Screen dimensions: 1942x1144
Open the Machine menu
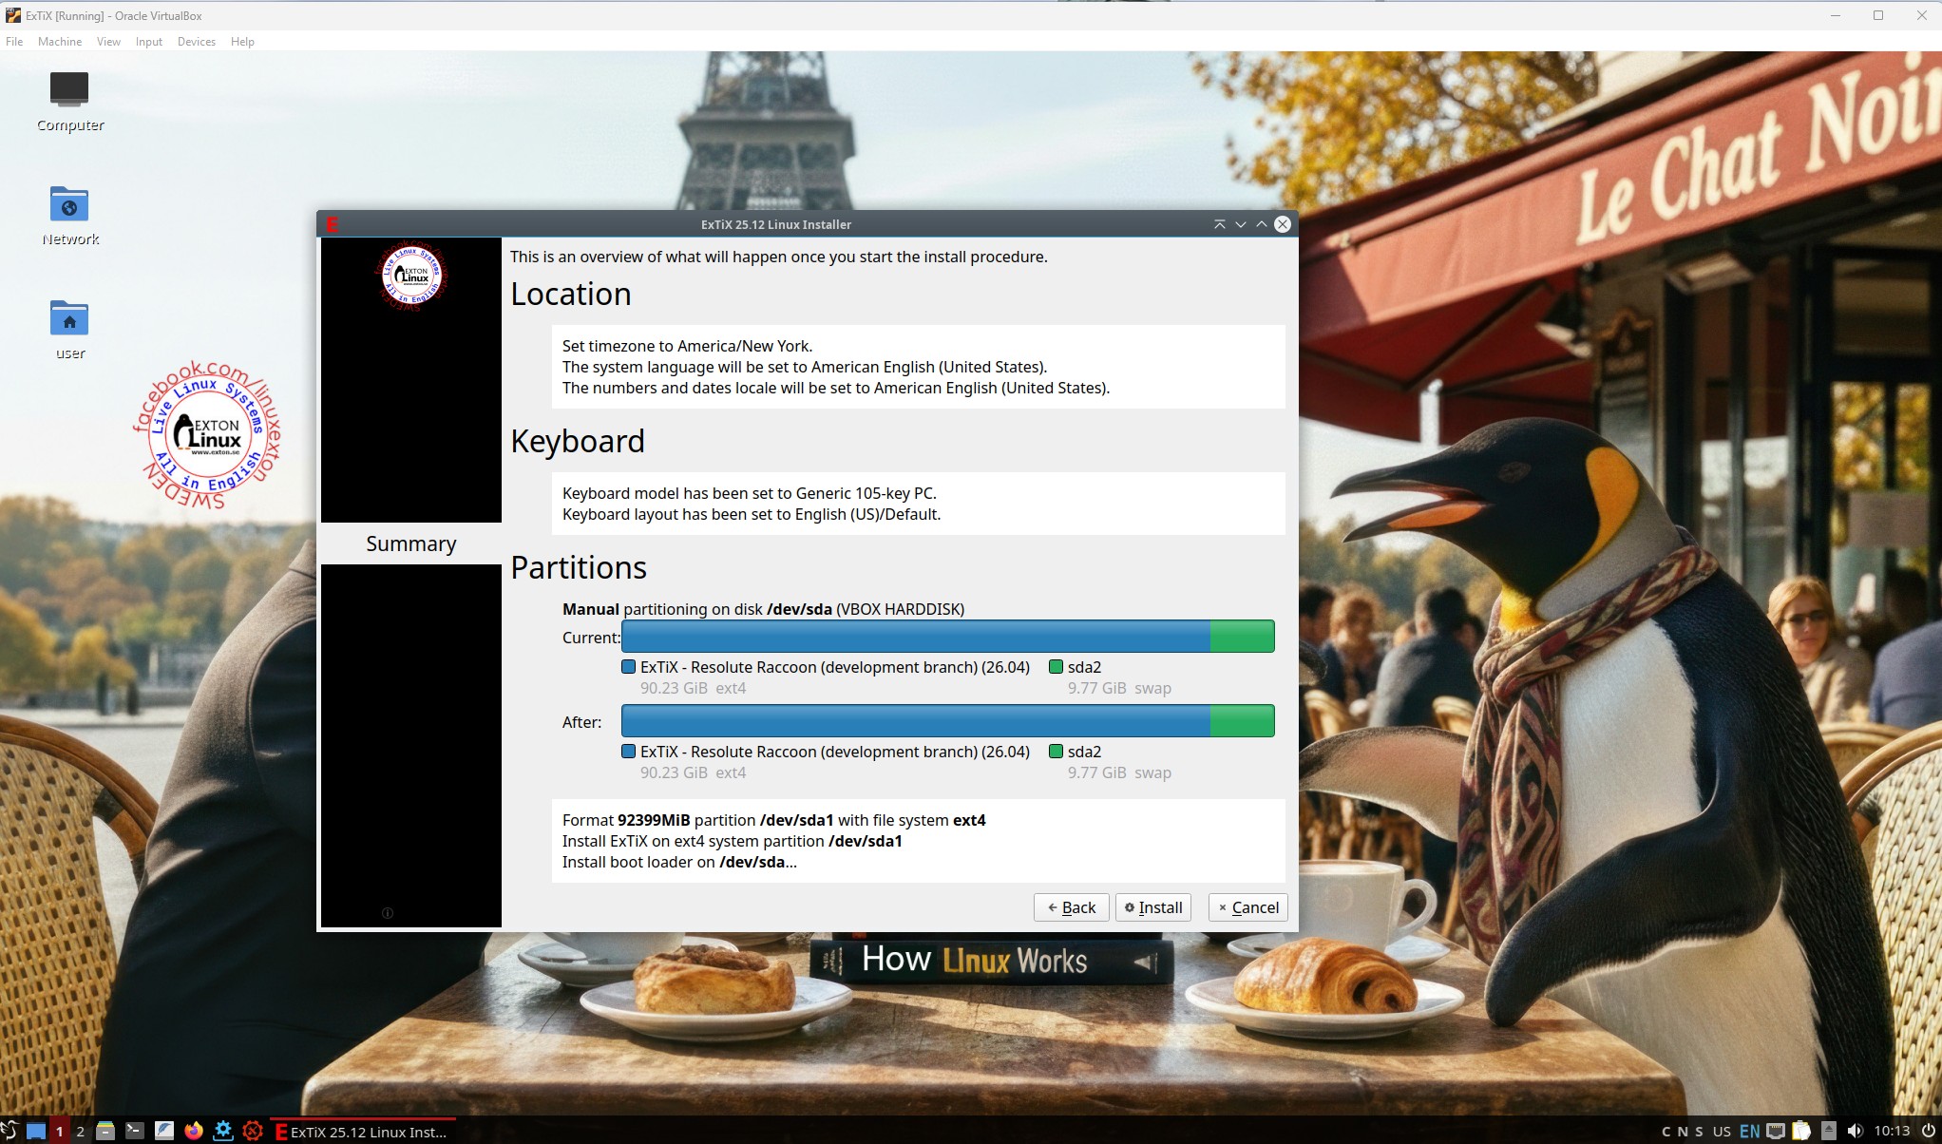pyautogui.click(x=60, y=42)
